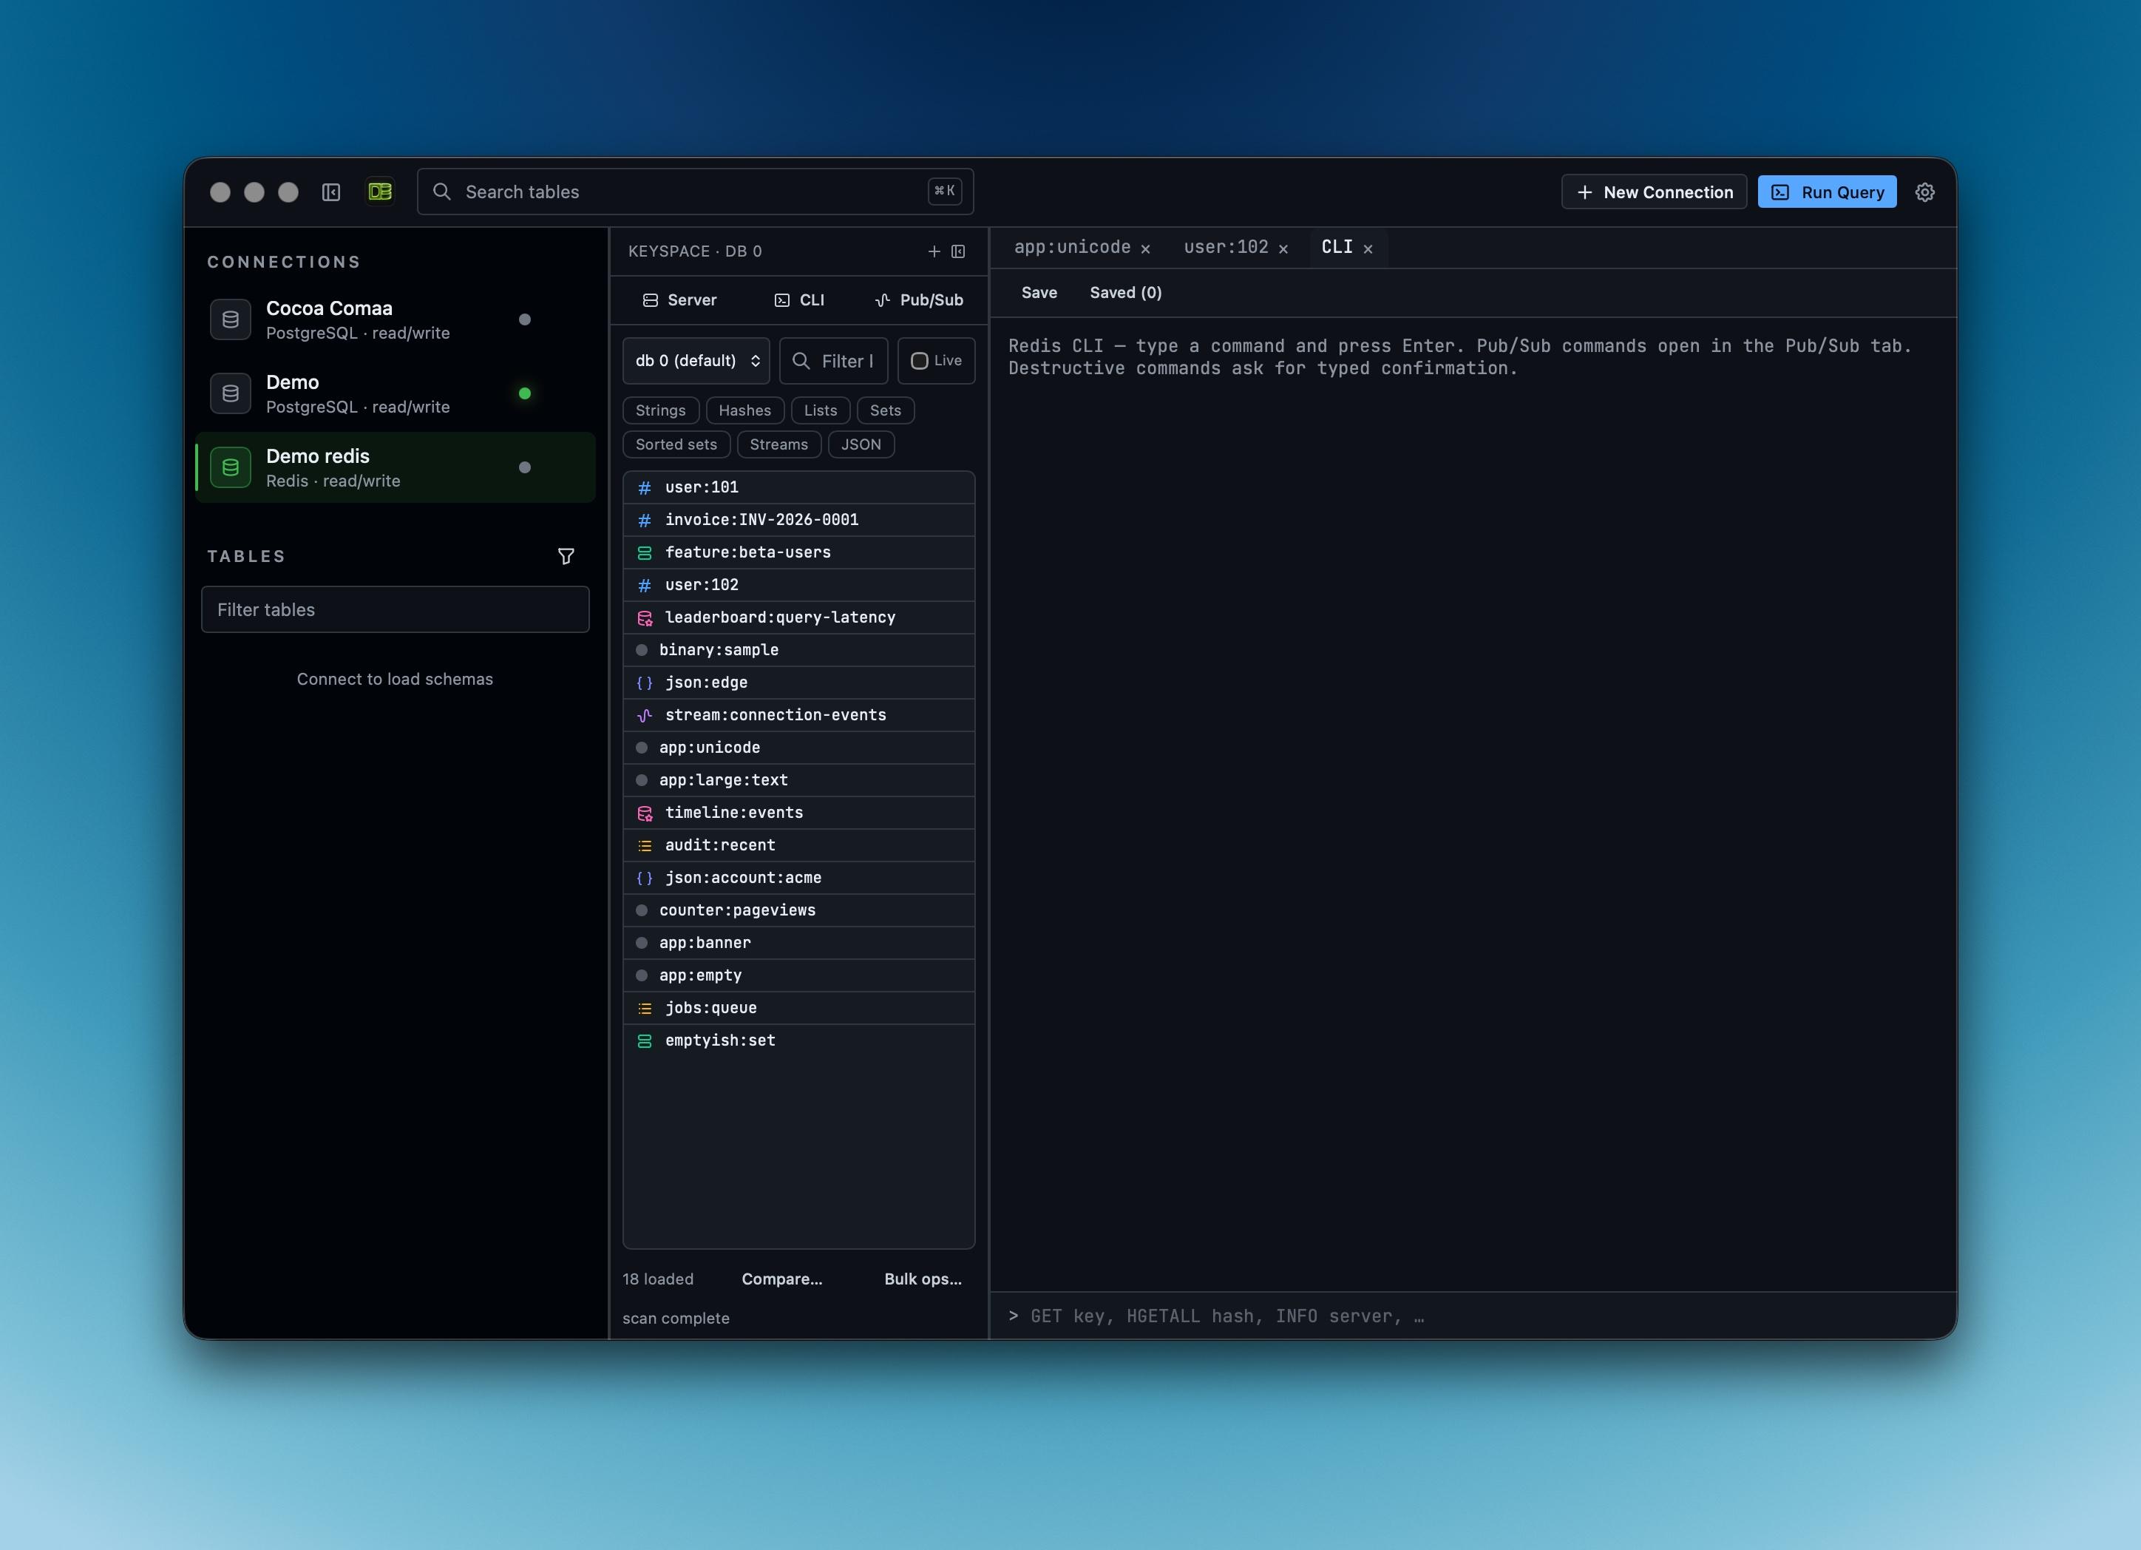This screenshot has width=2141, height=1550.
Task: Toggle the Sets type filter
Action: coord(886,410)
